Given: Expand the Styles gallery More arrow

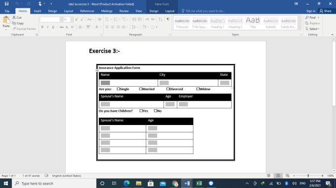Looking at the screenshot, I should (299, 28).
